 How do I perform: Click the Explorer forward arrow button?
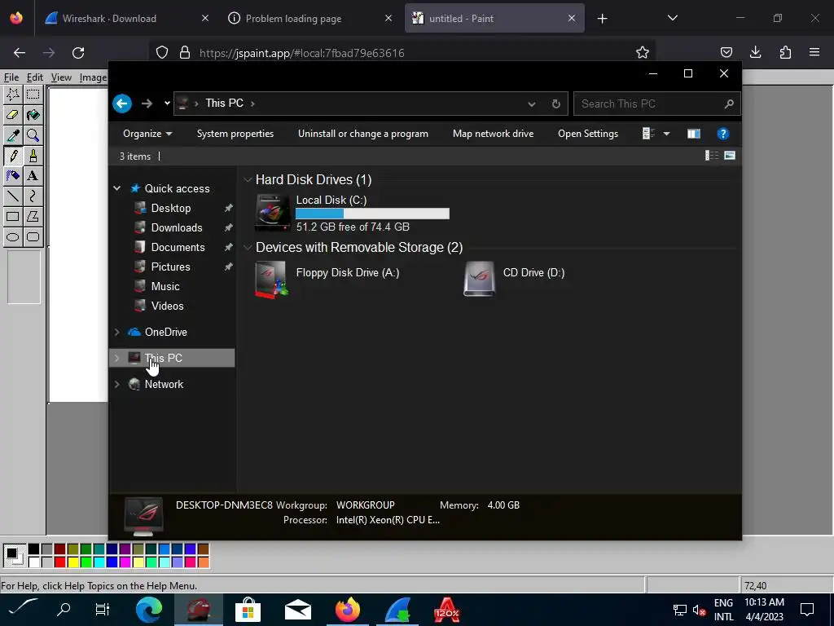(147, 104)
